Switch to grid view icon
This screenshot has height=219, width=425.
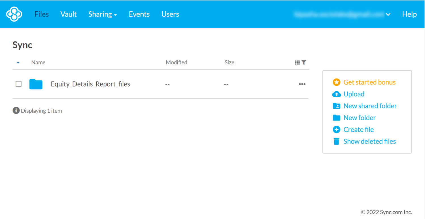(297, 62)
